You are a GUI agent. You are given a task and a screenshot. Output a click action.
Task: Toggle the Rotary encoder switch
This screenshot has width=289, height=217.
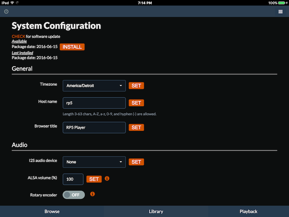pyautogui.click(x=74, y=195)
